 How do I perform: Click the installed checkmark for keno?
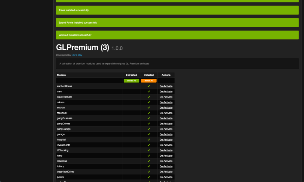(x=149, y=156)
